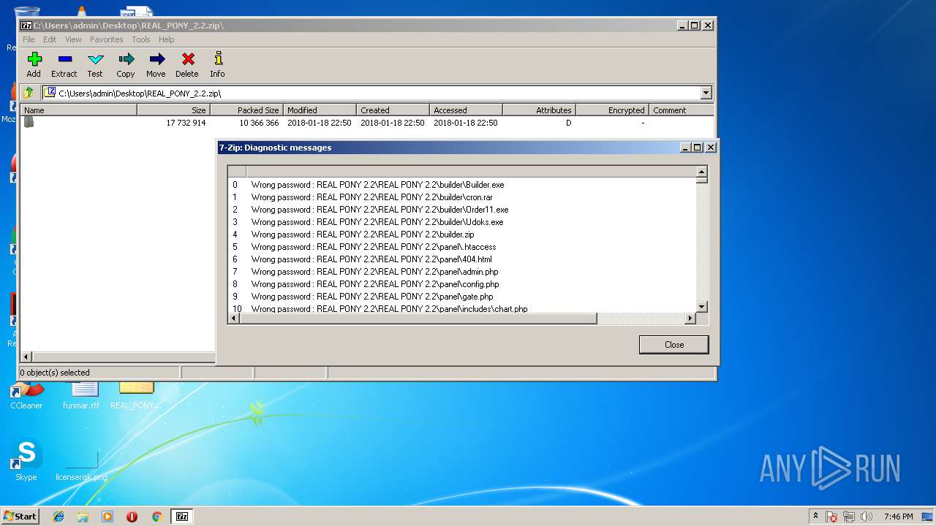Click the Delete toolbar icon
The image size is (936, 526).
(x=187, y=64)
